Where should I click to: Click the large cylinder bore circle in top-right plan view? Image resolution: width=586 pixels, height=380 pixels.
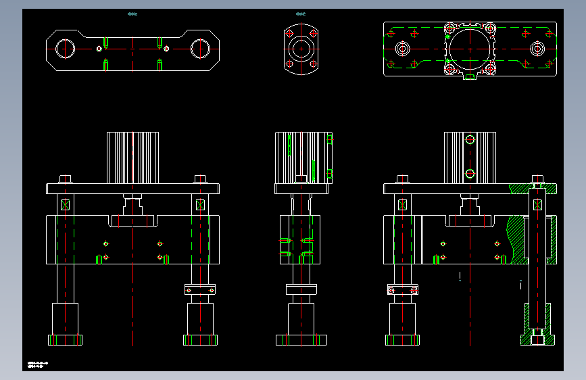470,49
